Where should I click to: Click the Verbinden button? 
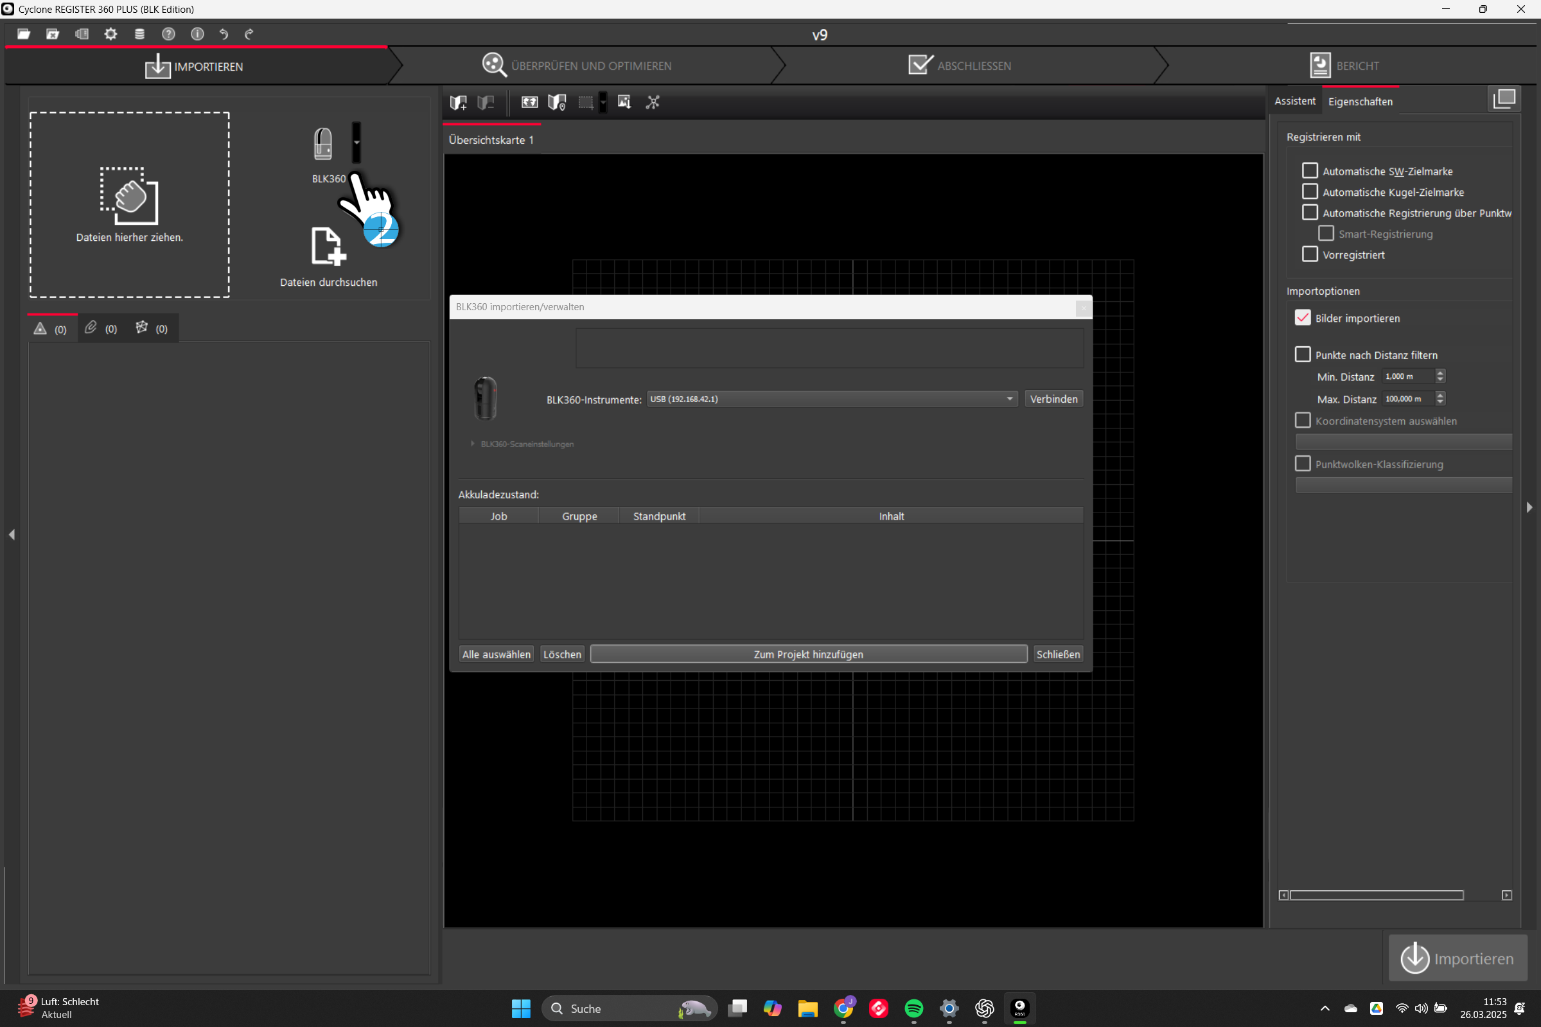point(1053,399)
